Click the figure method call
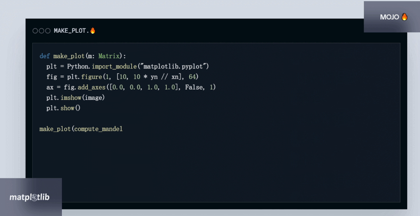This screenshot has height=216, width=420. 91,77
